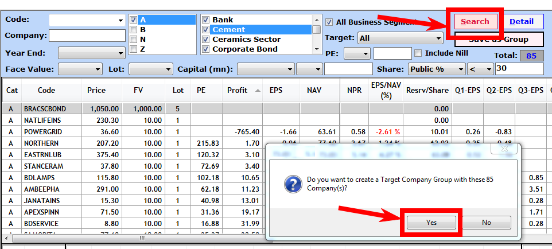
Task: Decline with the No button
Action: click(x=486, y=223)
